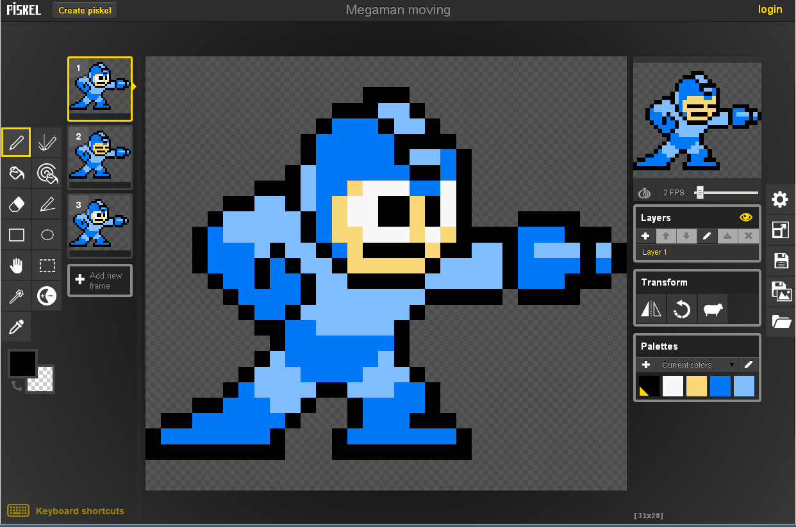Select the Eraser tool
796x527 pixels.
click(16, 204)
